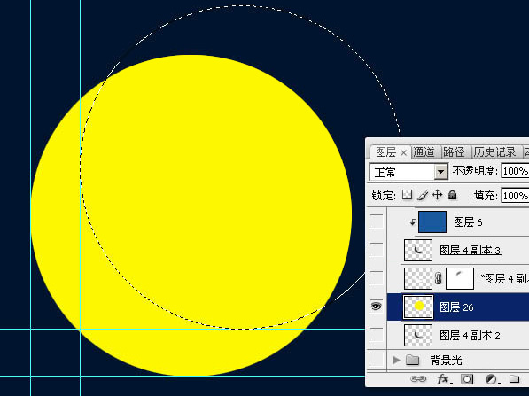Toggle visibility of 背景光 group
Screen dimensions: 529x396
click(377, 359)
